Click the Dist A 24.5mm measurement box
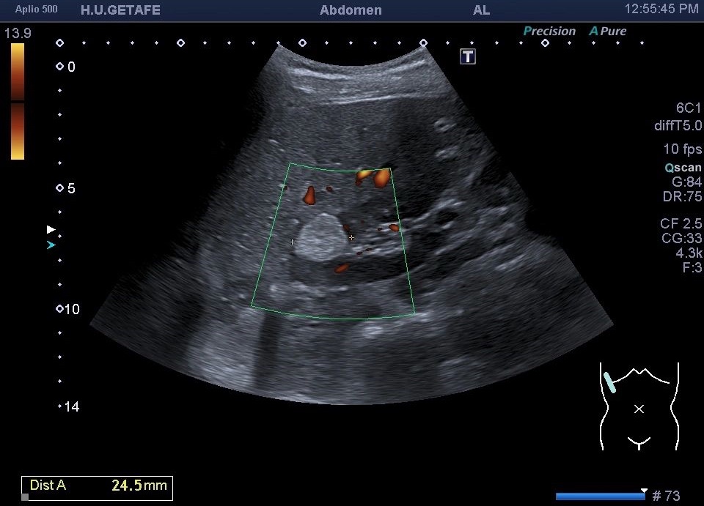 coord(98,485)
